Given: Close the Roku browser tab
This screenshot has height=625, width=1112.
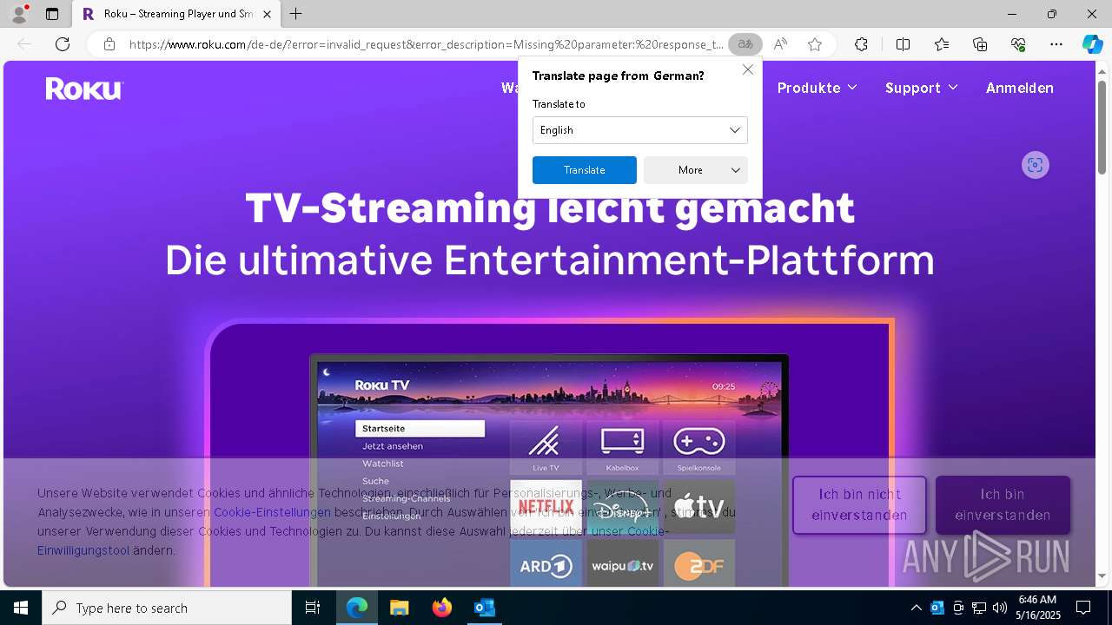Looking at the screenshot, I should (x=267, y=14).
